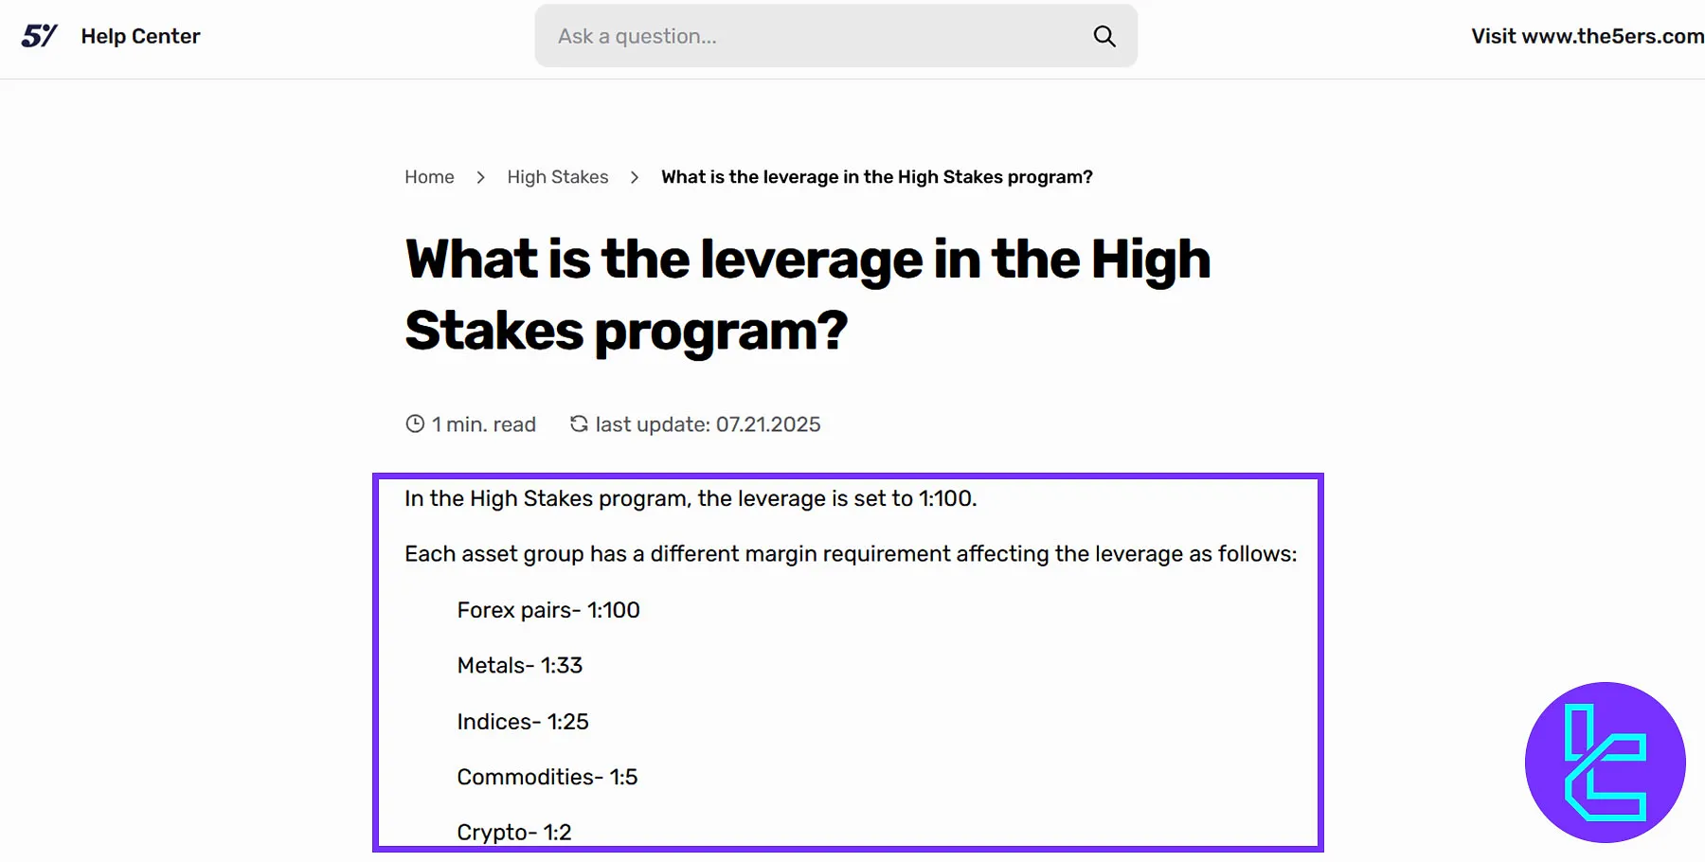Click the Commodities 1:5 line
Screen dimensions: 1705x862
click(x=547, y=778)
